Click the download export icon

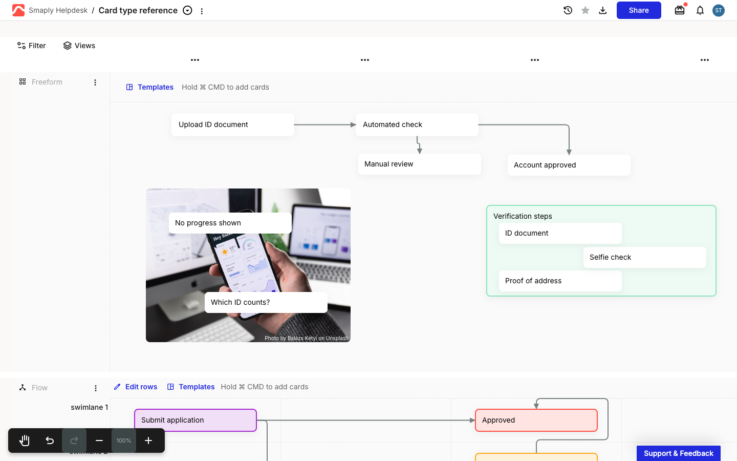(x=603, y=10)
